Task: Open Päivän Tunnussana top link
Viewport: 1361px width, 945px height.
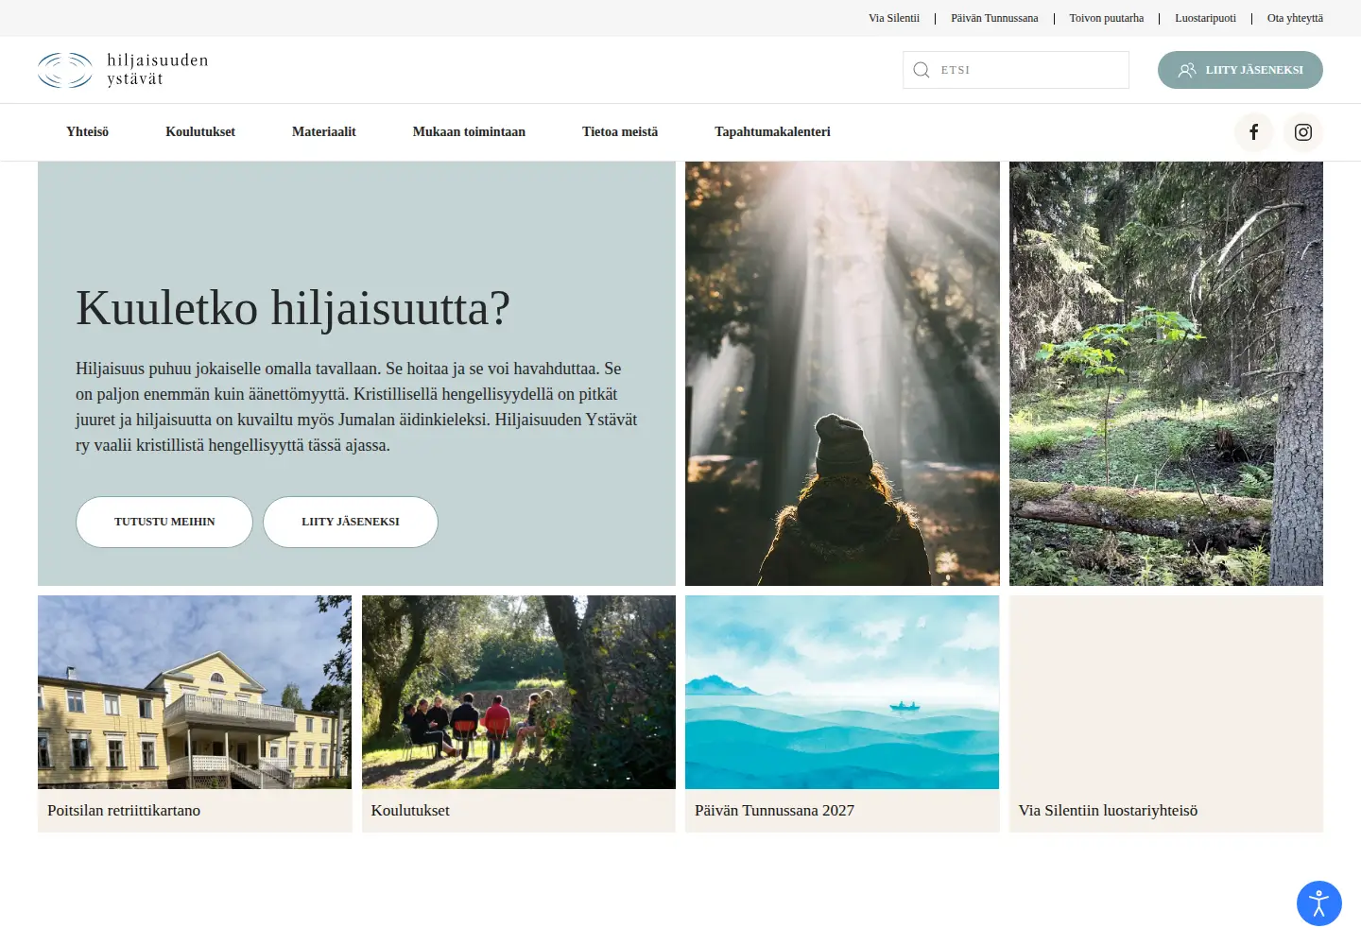Action: coord(994,18)
